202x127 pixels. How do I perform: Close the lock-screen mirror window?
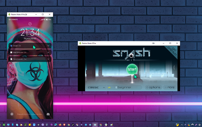click(x=50, y=14)
